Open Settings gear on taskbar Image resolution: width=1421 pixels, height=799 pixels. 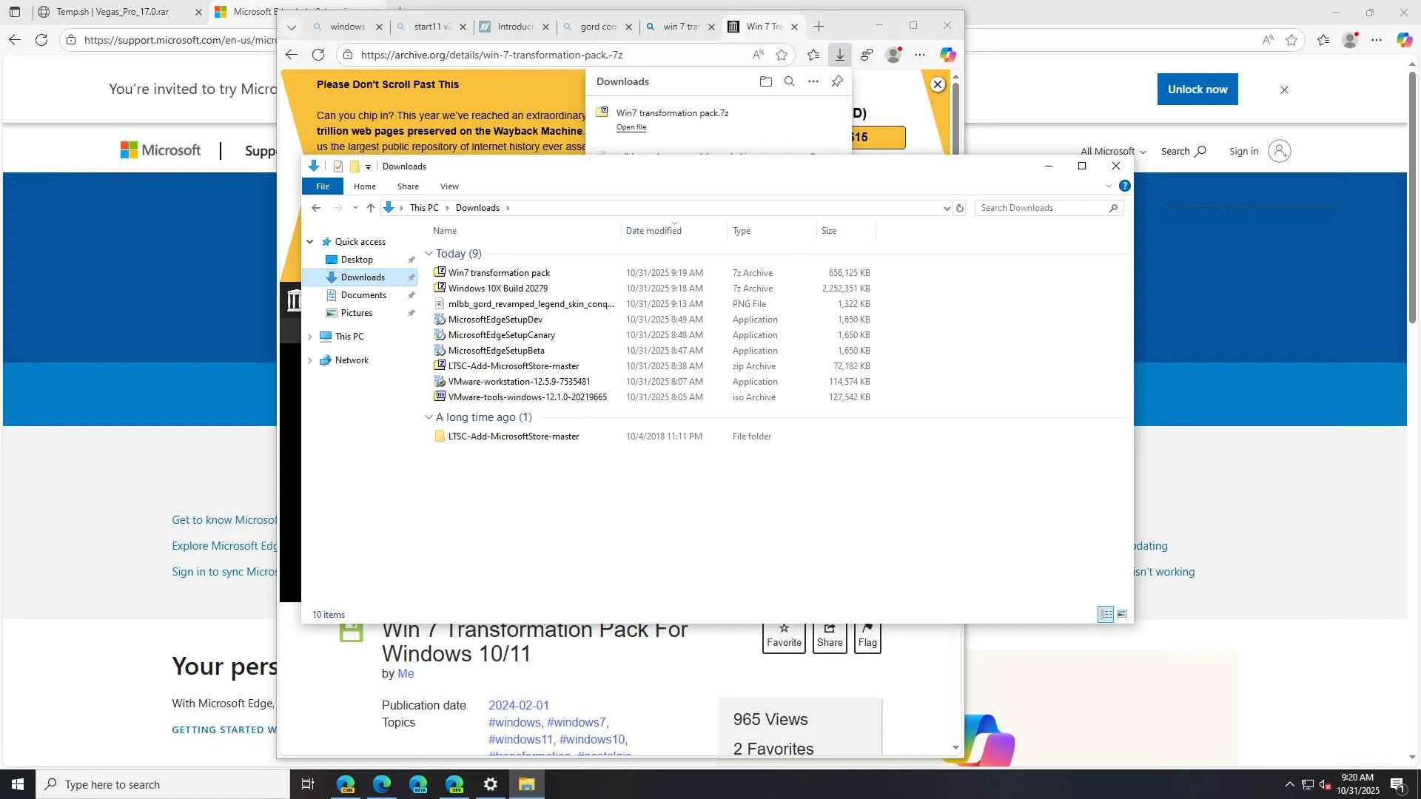click(x=490, y=784)
